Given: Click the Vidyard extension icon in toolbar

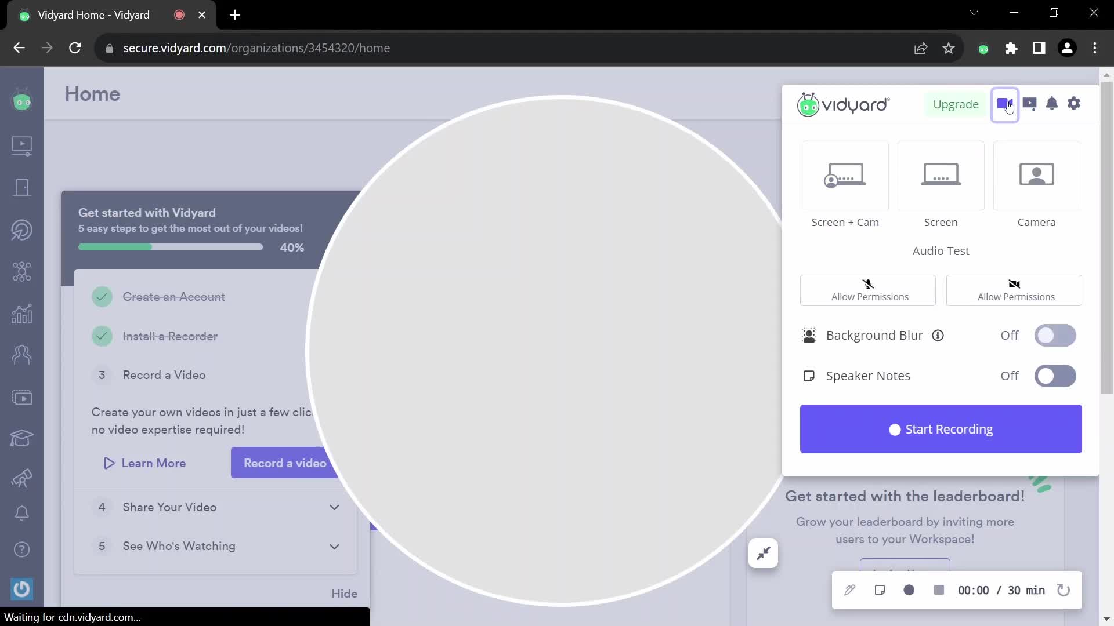Looking at the screenshot, I should pos(983,49).
